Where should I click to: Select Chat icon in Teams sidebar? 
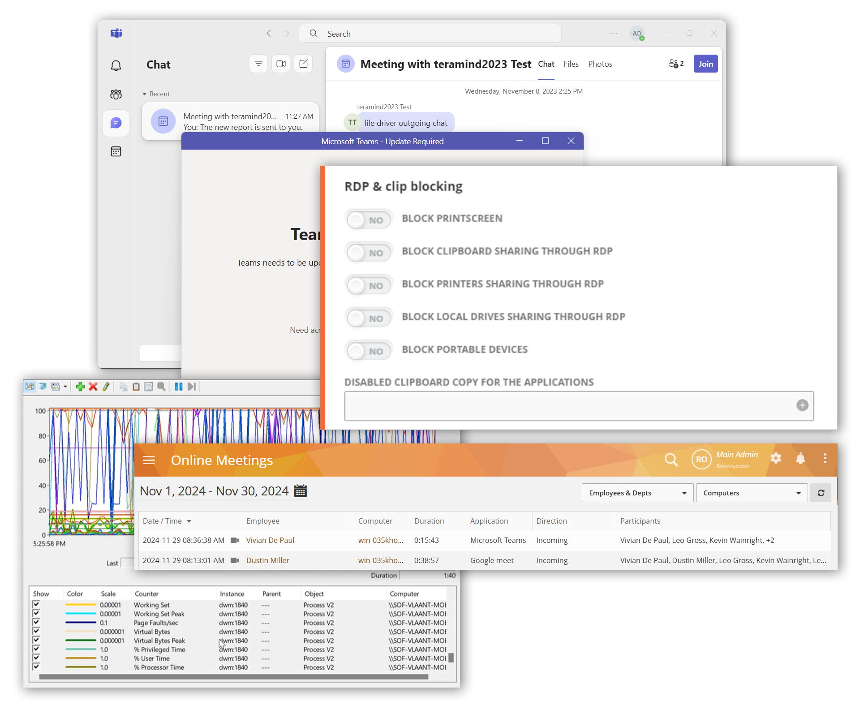coord(116,123)
